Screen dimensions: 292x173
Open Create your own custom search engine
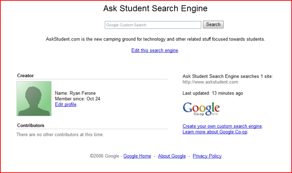(x=222, y=126)
